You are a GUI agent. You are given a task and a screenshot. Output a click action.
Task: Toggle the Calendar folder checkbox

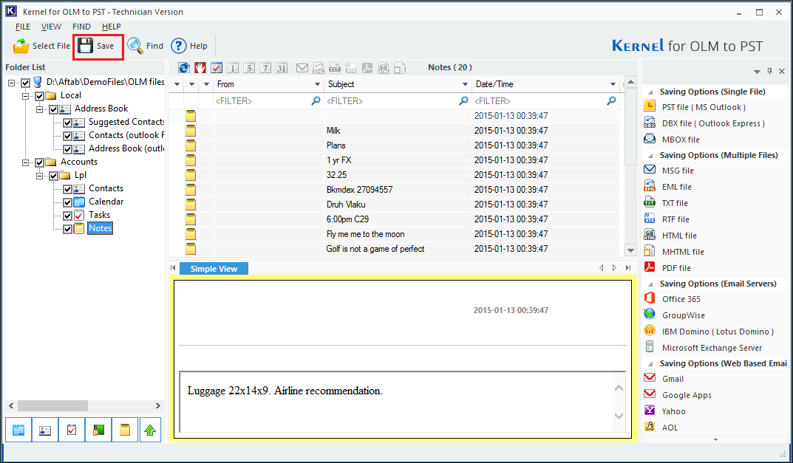(x=67, y=202)
